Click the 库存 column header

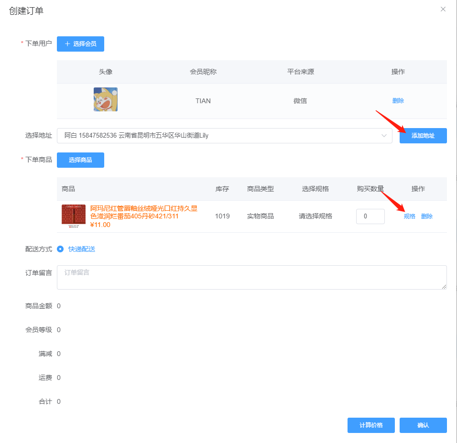click(222, 189)
